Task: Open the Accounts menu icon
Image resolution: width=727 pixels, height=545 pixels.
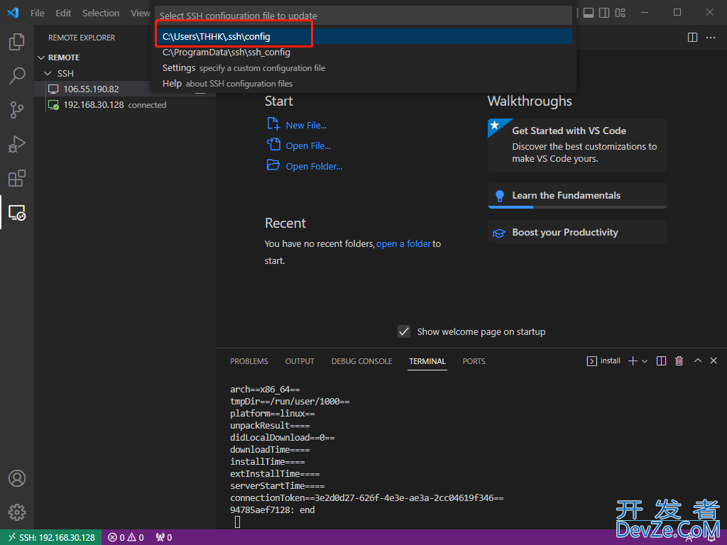Action: (x=17, y=478)
